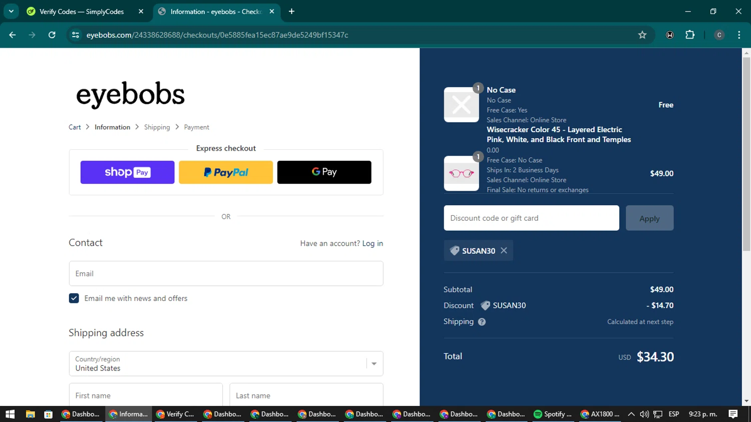The height and width of the screenshot is (422, 751).
Task: Go back to the previous page
Action: tap(13, 35)
